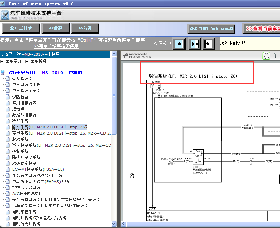
Task: Click document icon beside 动态稳定控制
Action: click(x=7, y=163)
